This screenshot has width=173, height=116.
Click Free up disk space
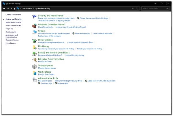coord(45,81)
